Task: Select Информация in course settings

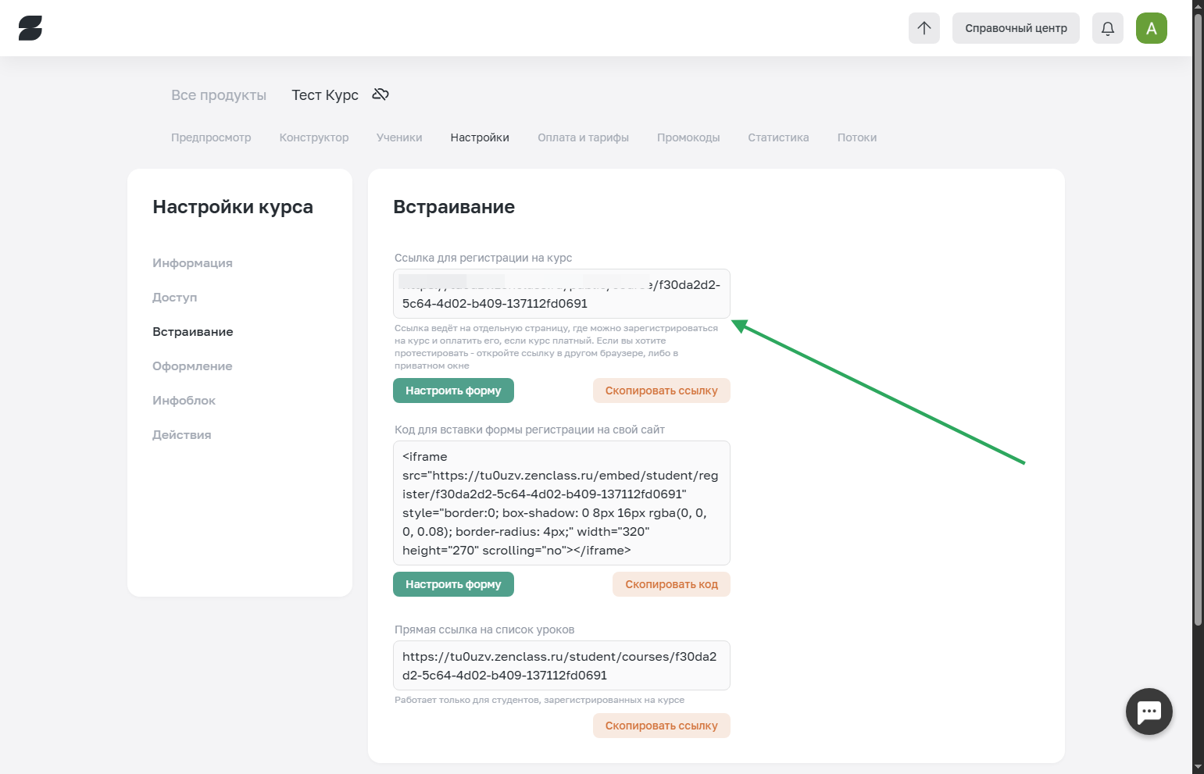Action: 192,263
